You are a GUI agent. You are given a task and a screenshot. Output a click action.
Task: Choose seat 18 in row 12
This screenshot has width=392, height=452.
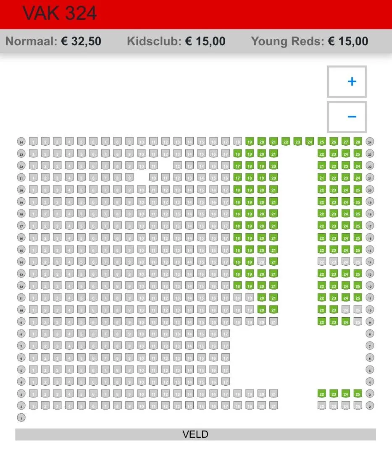238,286
